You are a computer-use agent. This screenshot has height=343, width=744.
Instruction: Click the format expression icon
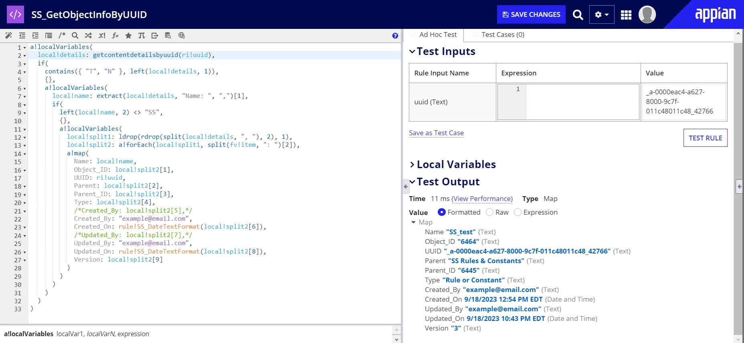pyautogui.click(x=49, y=35)
